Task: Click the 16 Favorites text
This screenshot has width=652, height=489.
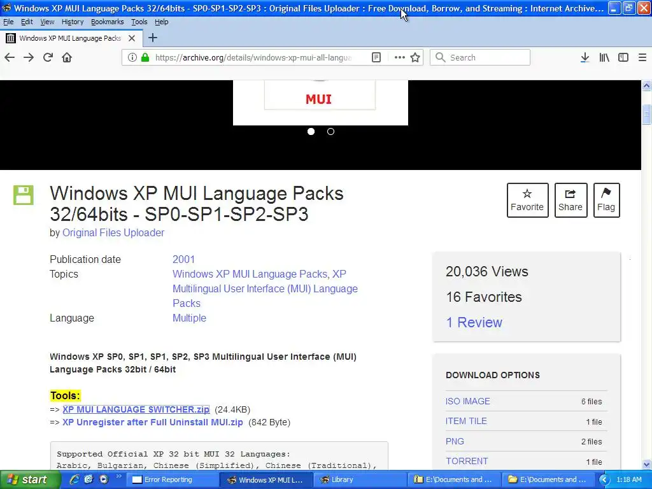Action: [x=484, y=297]
